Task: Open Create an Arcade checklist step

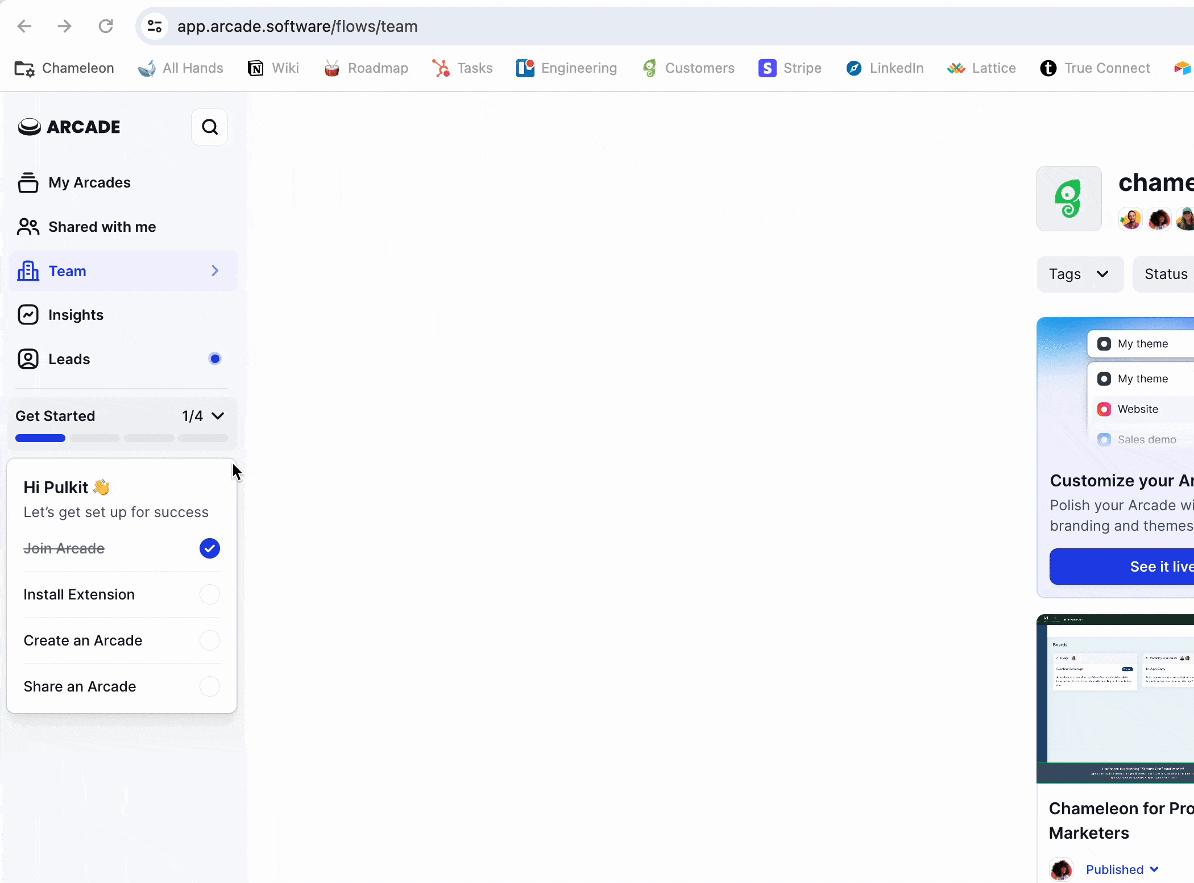Action: pyautogui.click(x=122, y=640)
